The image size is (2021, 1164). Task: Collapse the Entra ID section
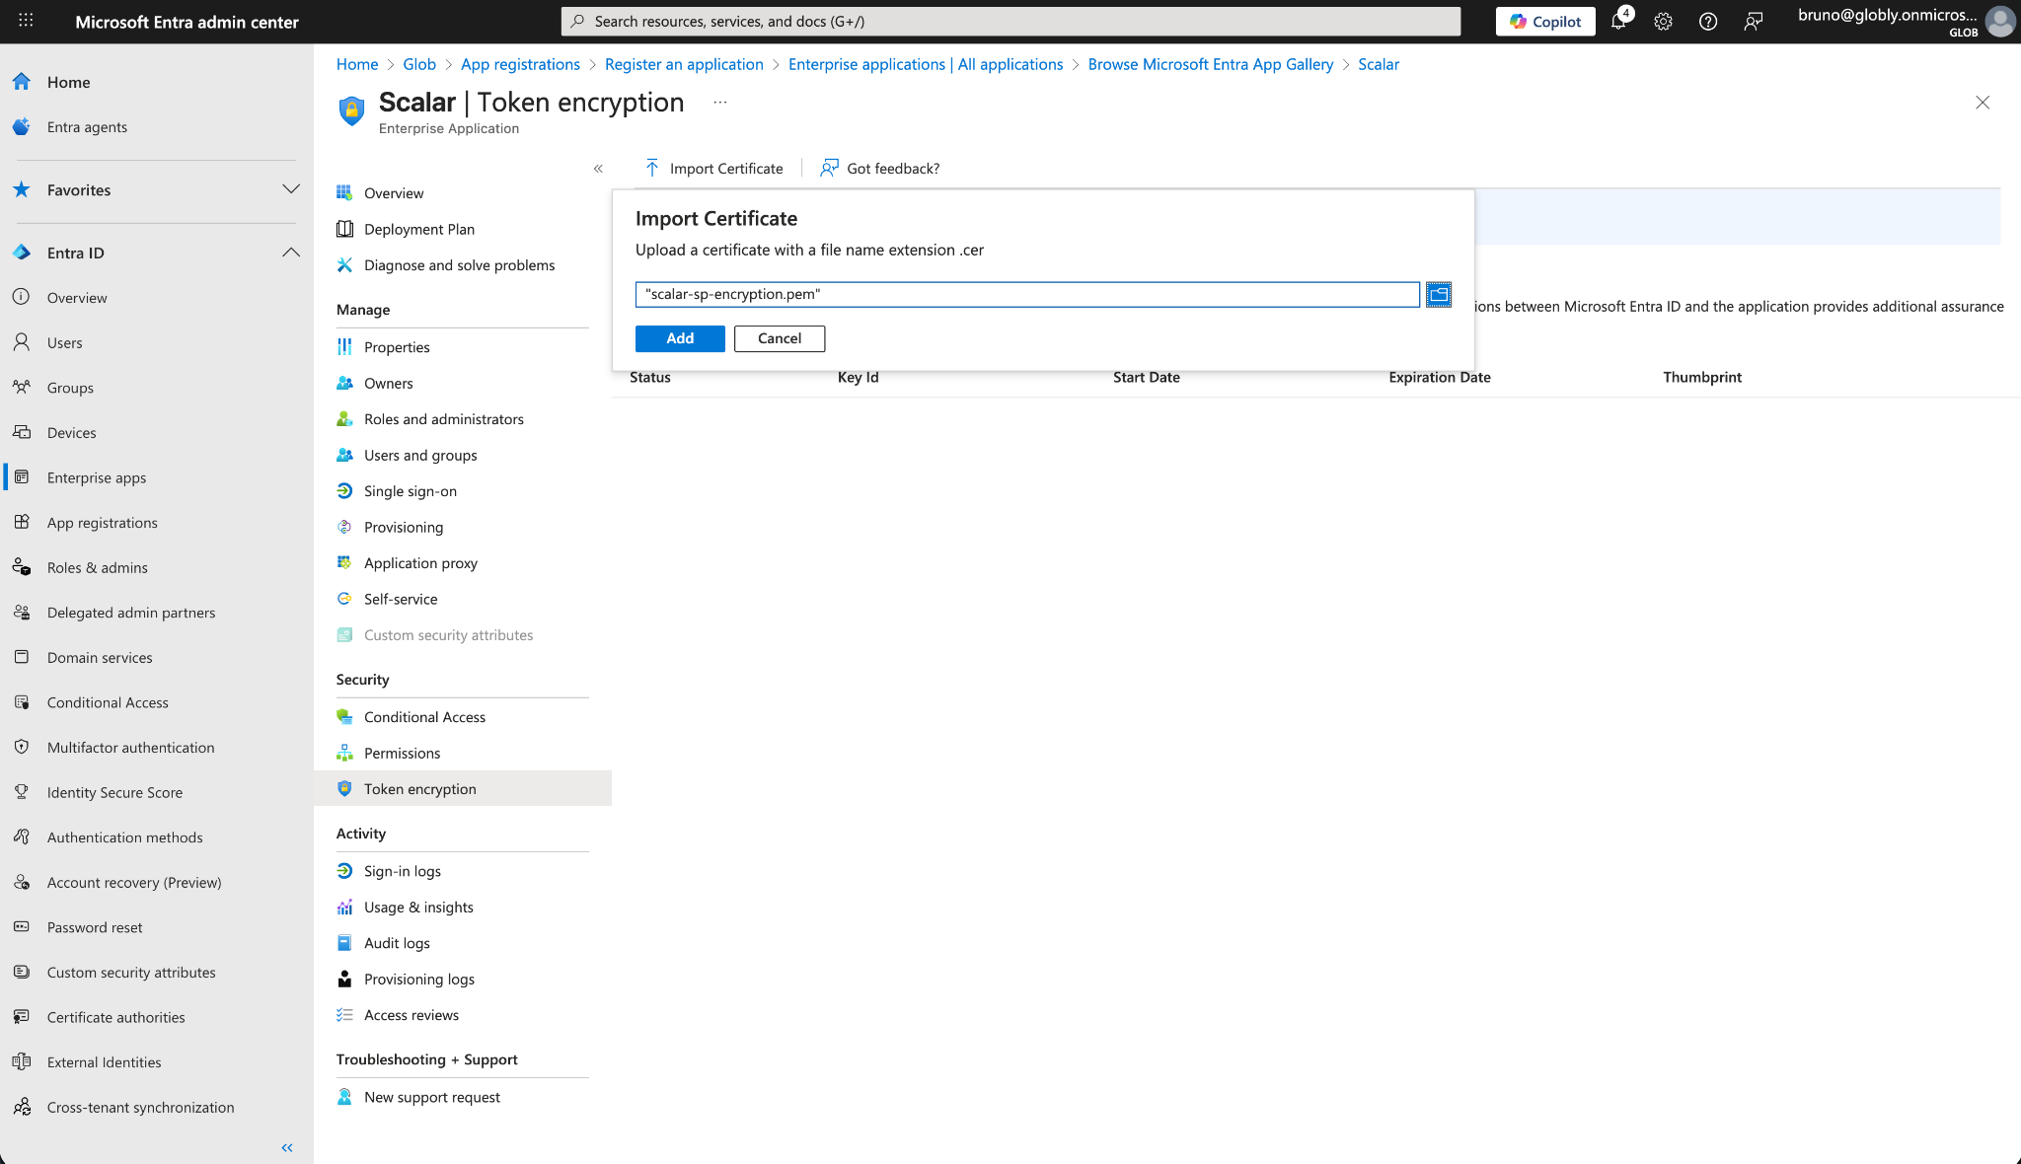coord(291,253)
